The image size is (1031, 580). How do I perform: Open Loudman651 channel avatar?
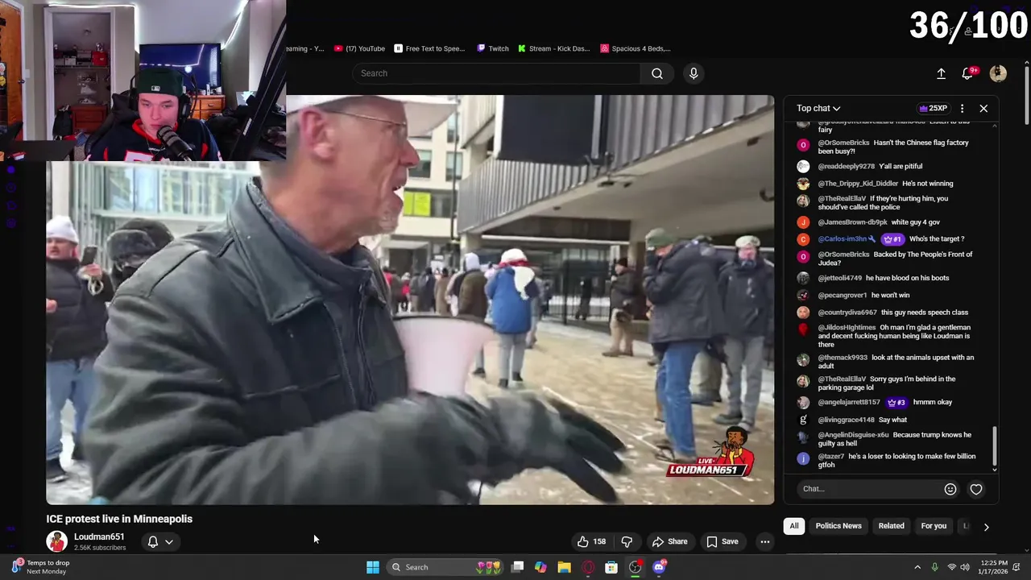click(56, 541)
